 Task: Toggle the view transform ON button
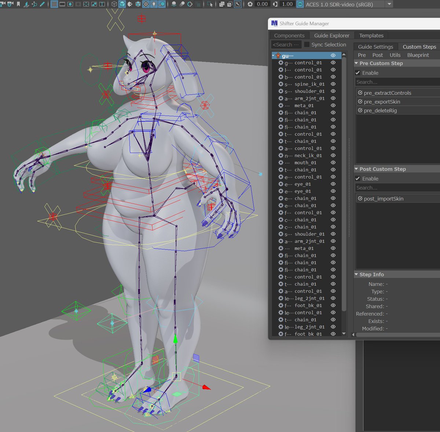point(300,4)
